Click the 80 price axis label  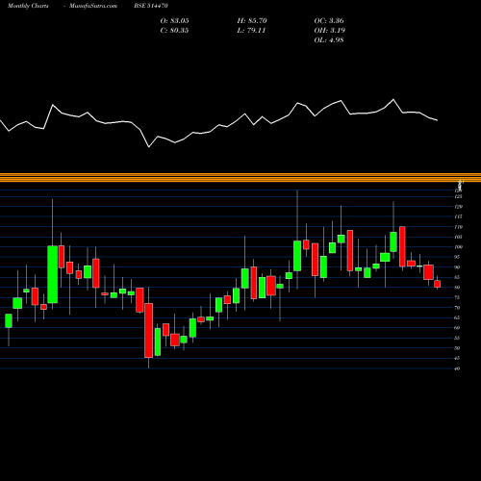coord(457,288)
